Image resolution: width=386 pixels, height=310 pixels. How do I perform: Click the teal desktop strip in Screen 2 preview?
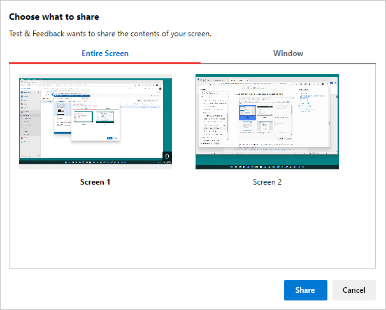click(x=267, y=159)
